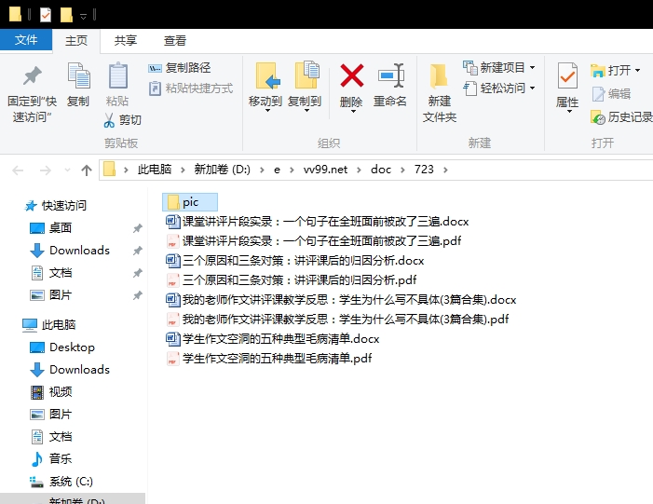Open the recent locations dropdown arrow

[x=67, y=170]
